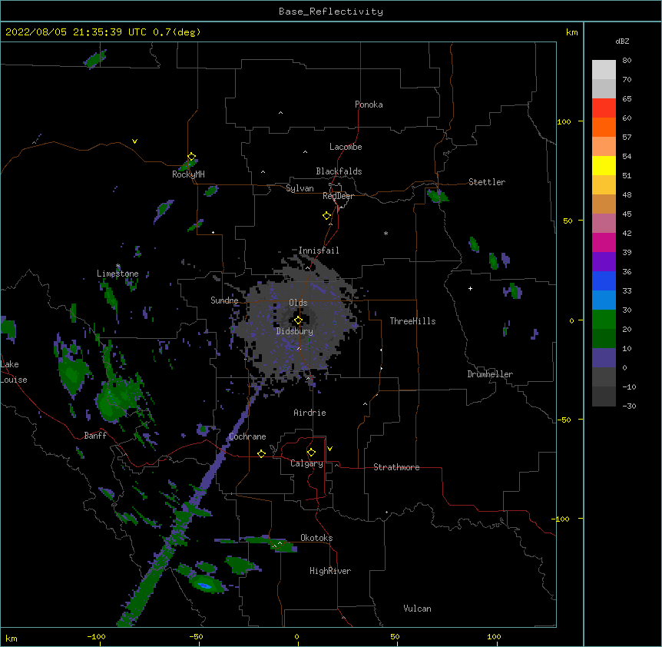Screen dimensions: 662x647
Task: Click the Okotoks label
Action: 316,538
